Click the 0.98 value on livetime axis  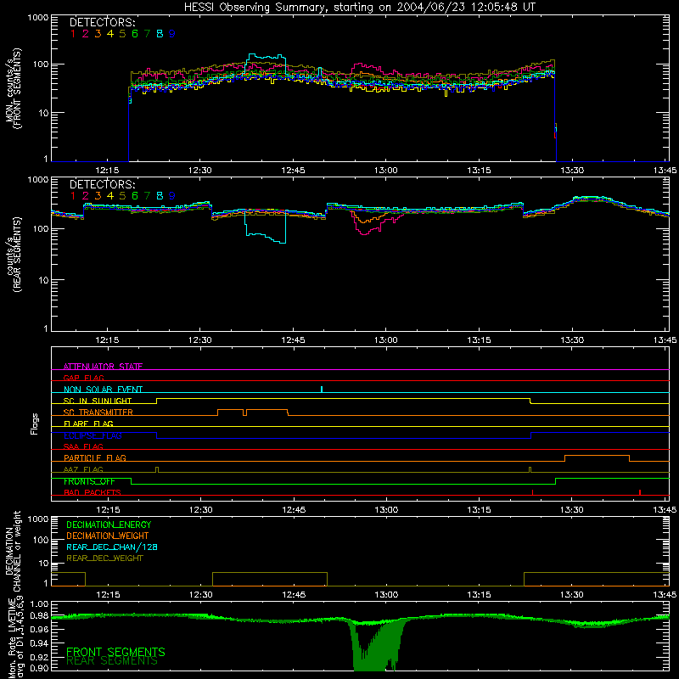[x=39, y=615]
